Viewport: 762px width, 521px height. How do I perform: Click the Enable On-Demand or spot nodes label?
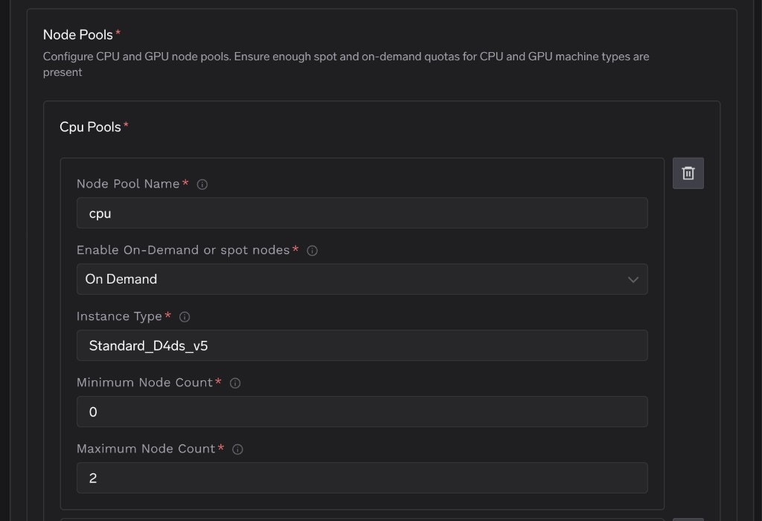[184, 250]
